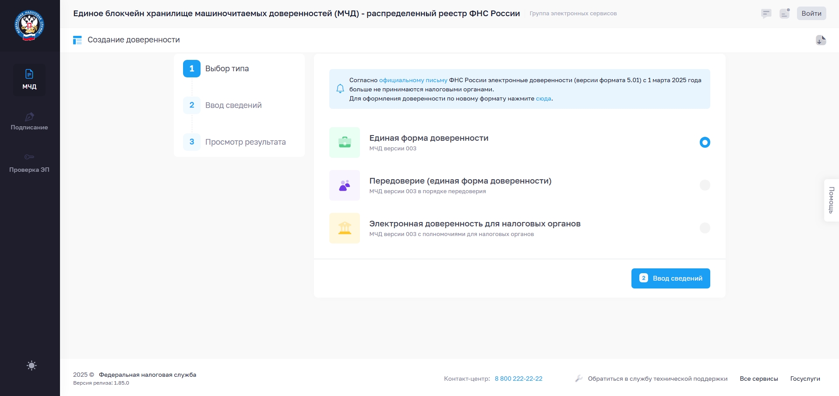839x396 pixels.
Task: Open Обратиться в службу технической поддержки link
Action: tap(657, 379)
